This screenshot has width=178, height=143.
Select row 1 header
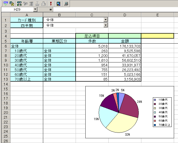pyautogui.click(x=6, y=20)
